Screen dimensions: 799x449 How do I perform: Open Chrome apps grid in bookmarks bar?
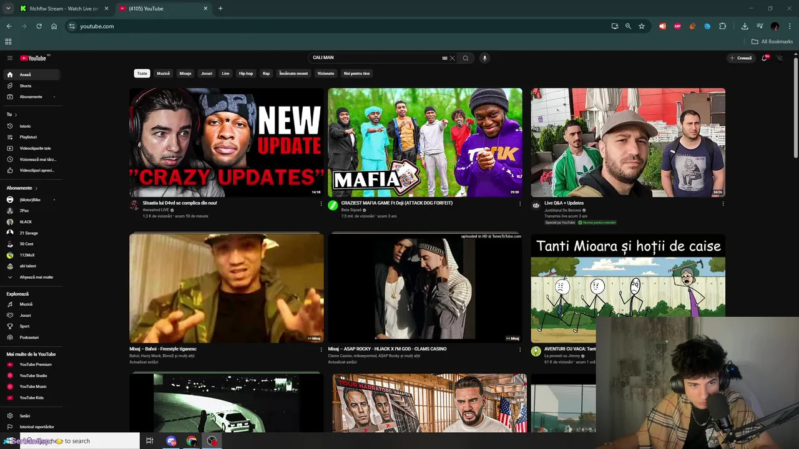coord(8,42)
